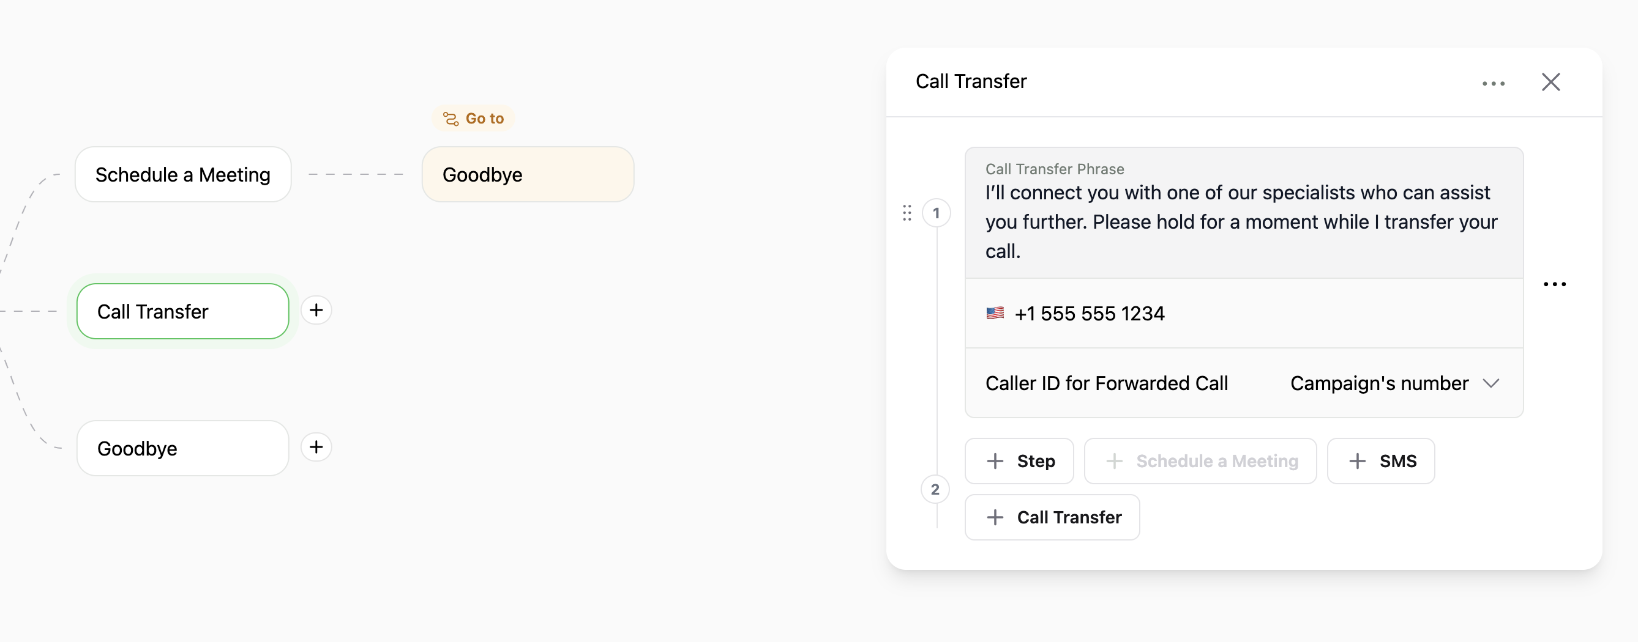The height and width of the screenshot is (642, 1638).
Task: Select the Goodbye node linked by Go to
Action: point(528,174)
